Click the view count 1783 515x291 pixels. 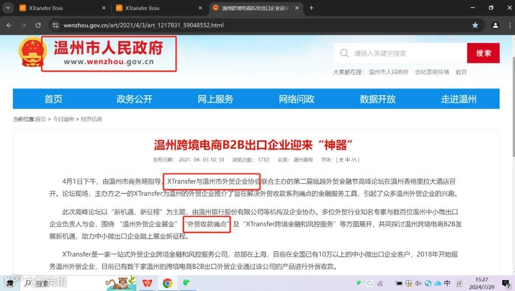tap(263, 160)
